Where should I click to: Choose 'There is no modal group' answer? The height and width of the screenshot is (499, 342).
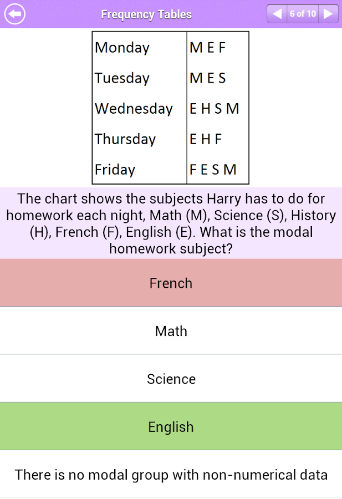[x=171, y=475]
